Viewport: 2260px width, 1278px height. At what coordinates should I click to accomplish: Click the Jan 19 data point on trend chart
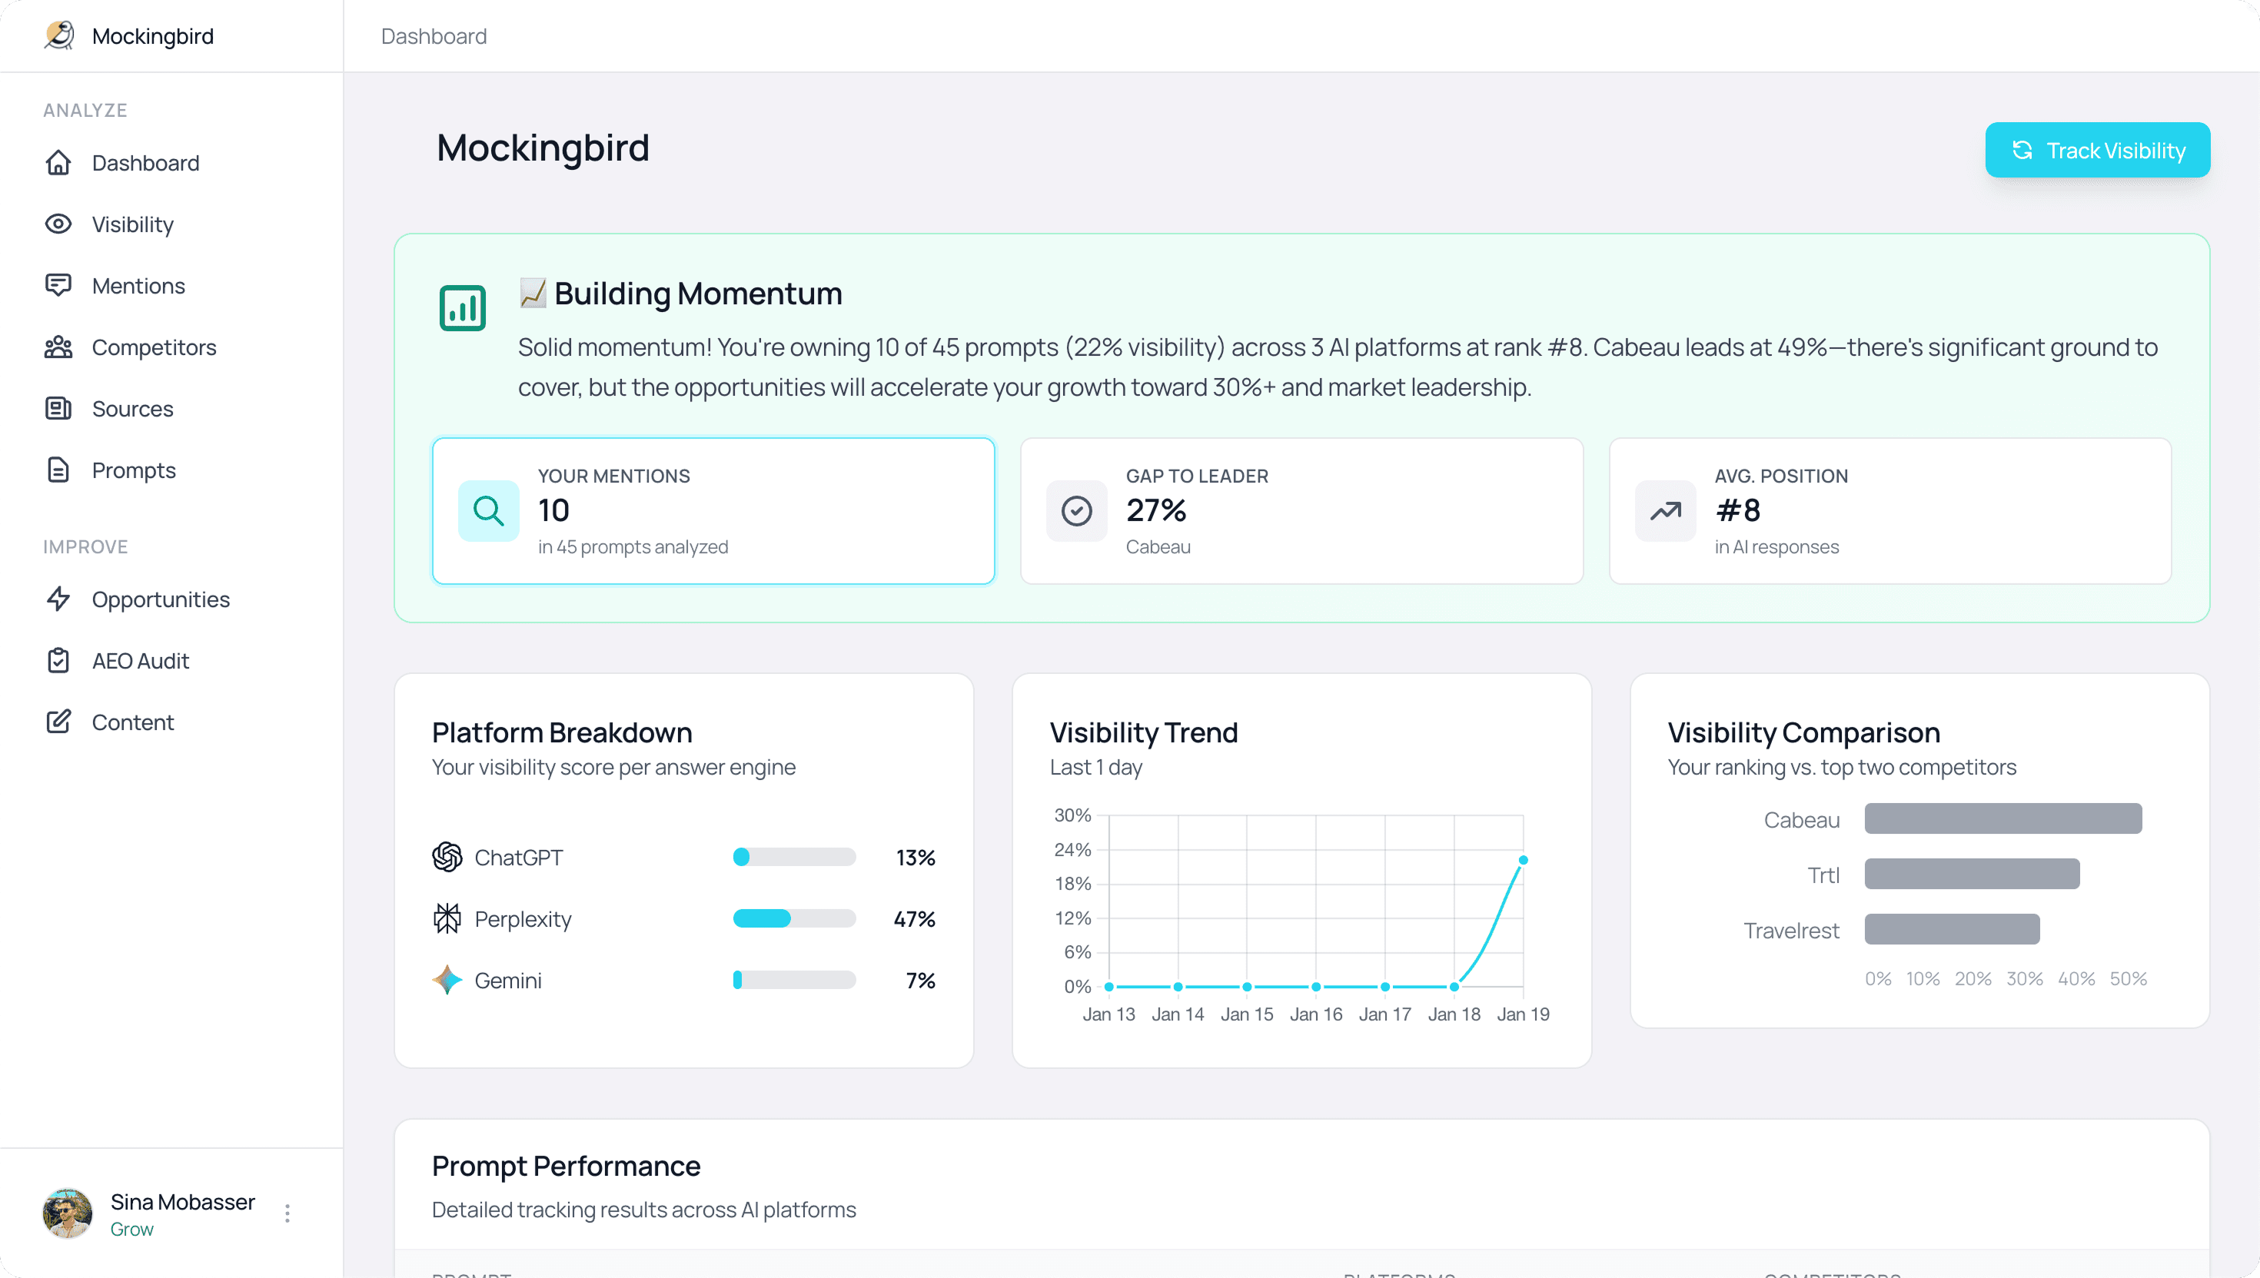(1524, 860)
